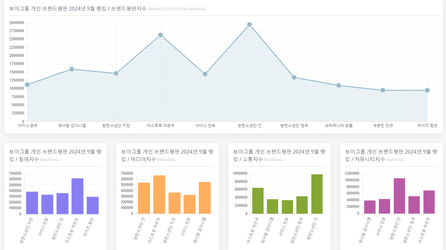Click tallest magenta bar in 커뮤니티지수

tap(399, 196)
